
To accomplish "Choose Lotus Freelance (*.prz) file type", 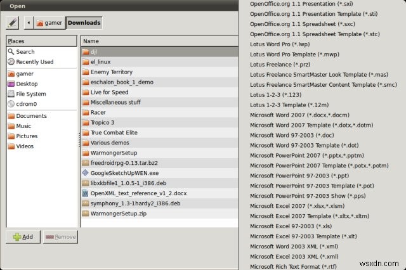I will 280,65.
